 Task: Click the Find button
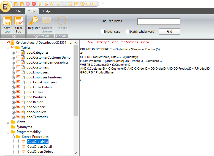(169, 32)
